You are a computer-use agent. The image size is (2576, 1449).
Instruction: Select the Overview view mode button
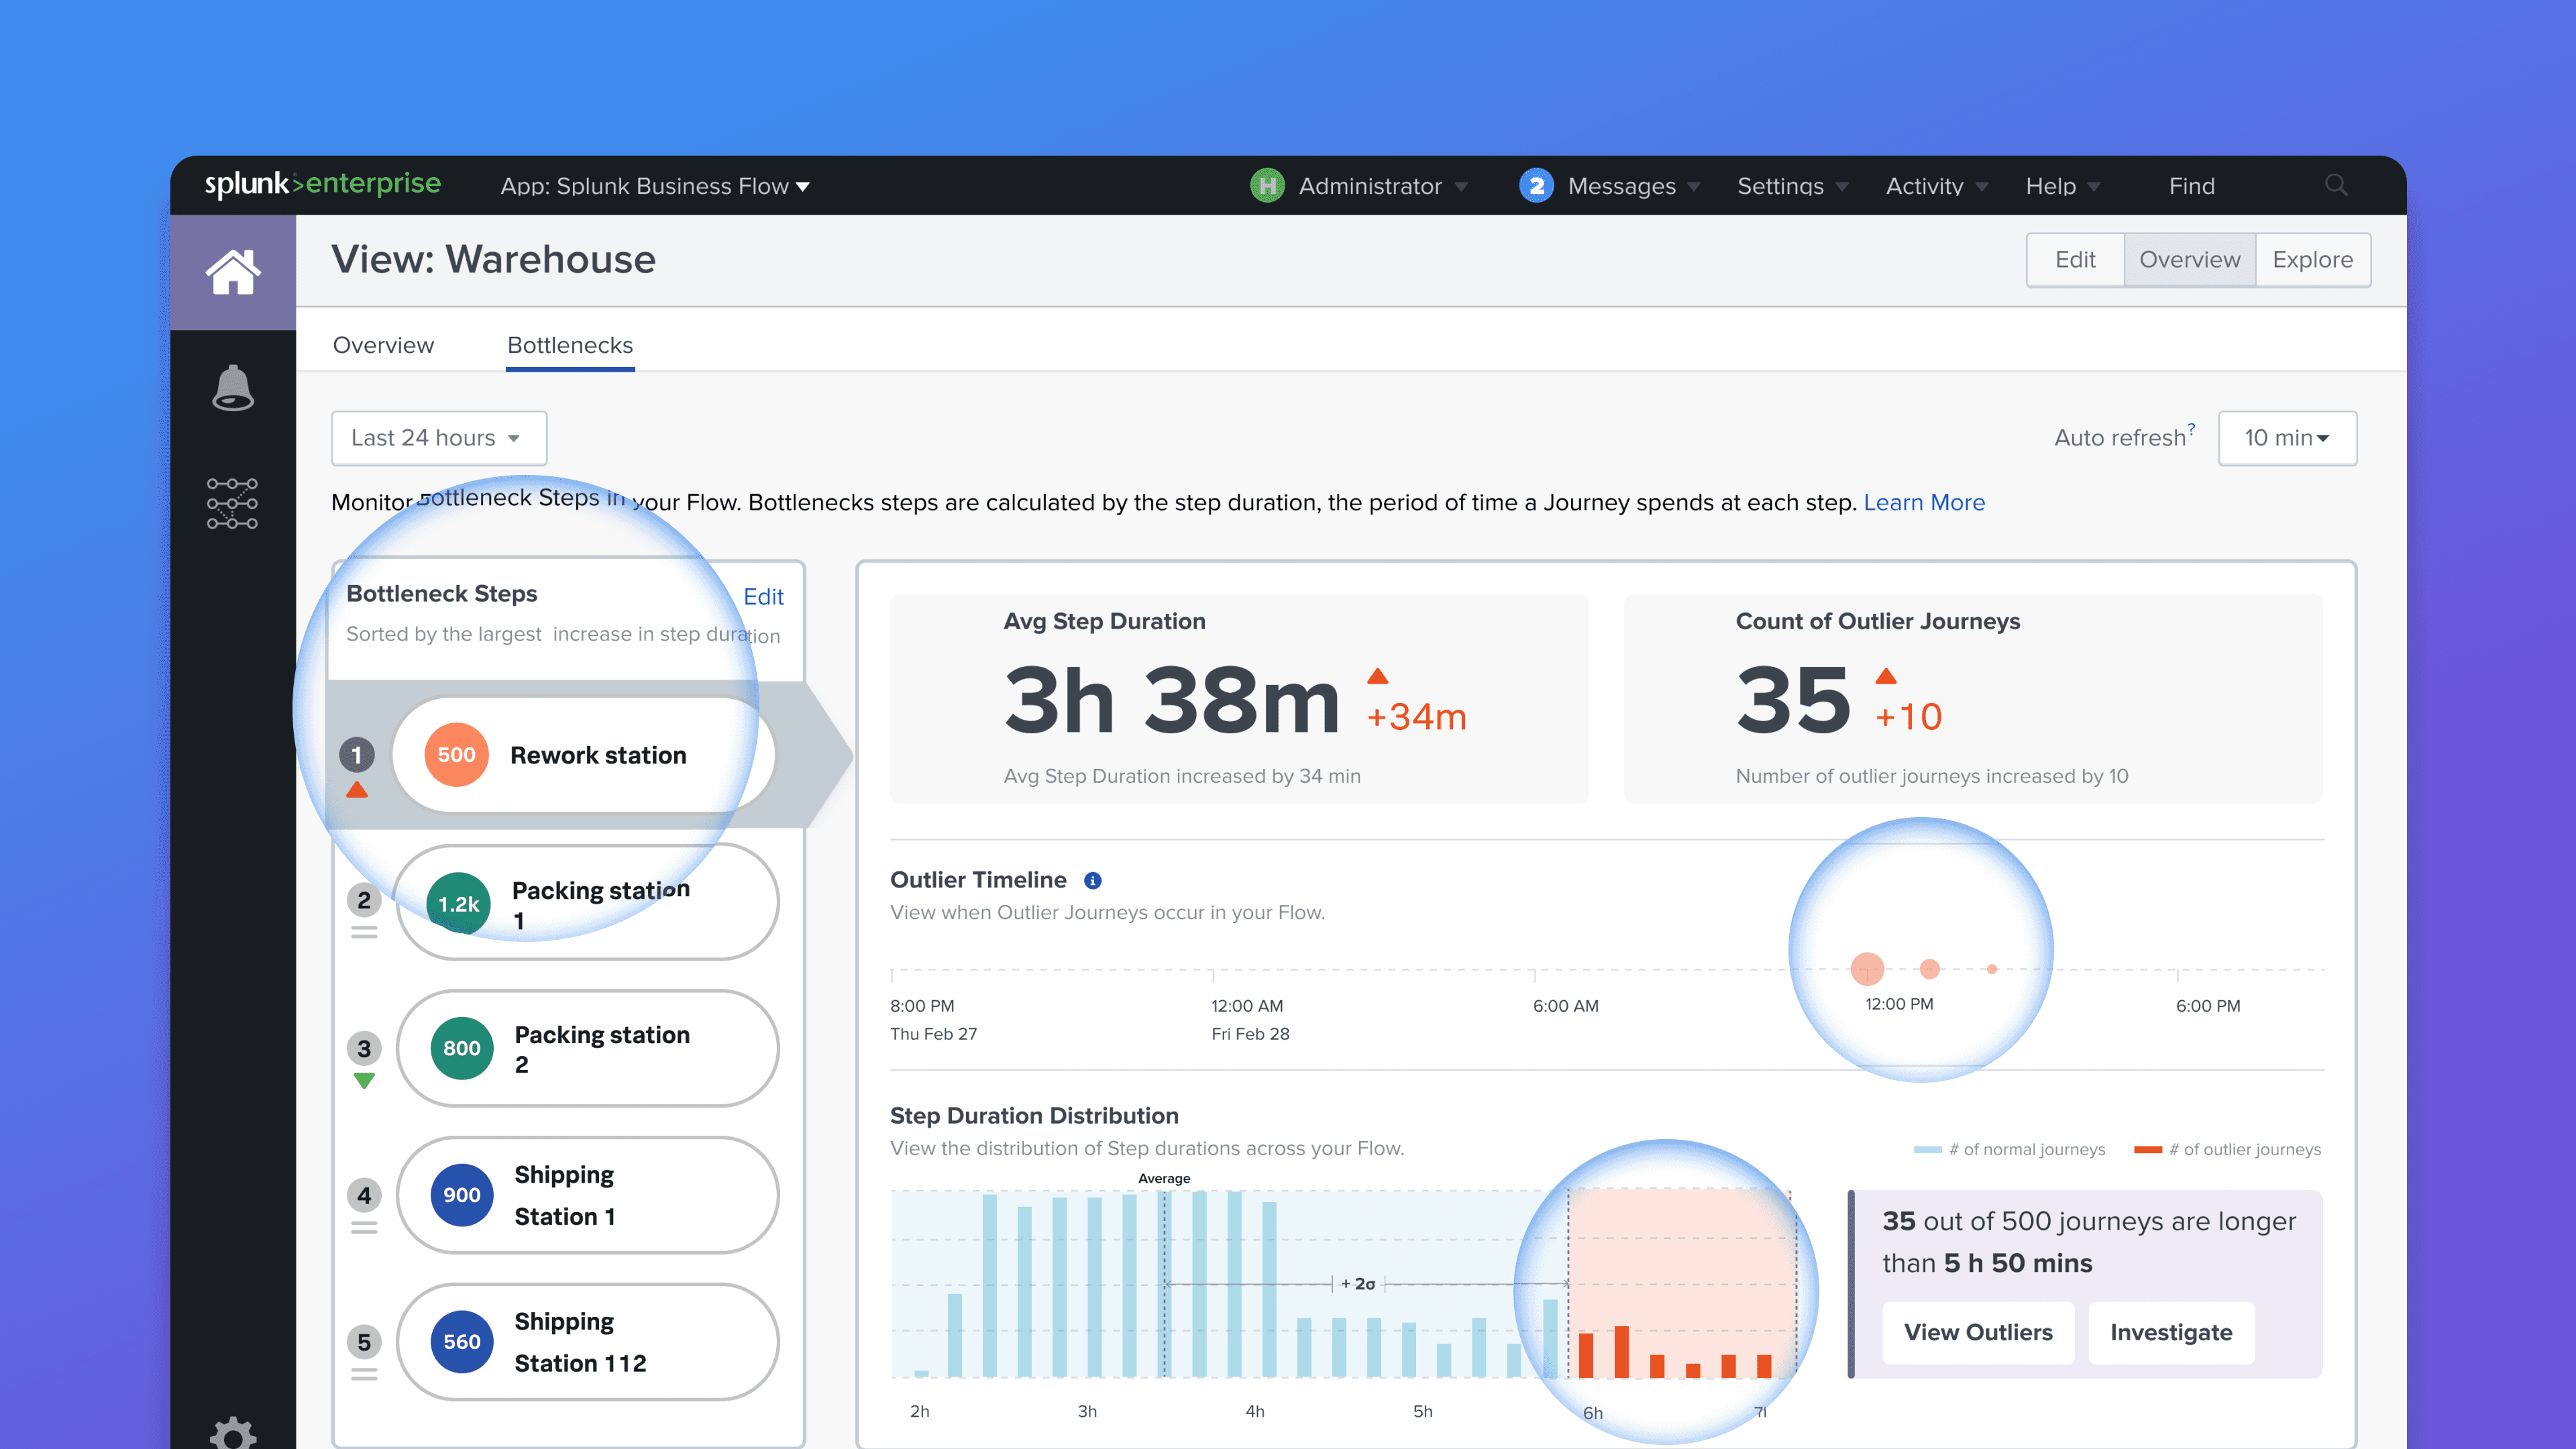(x=2189, y=260)
